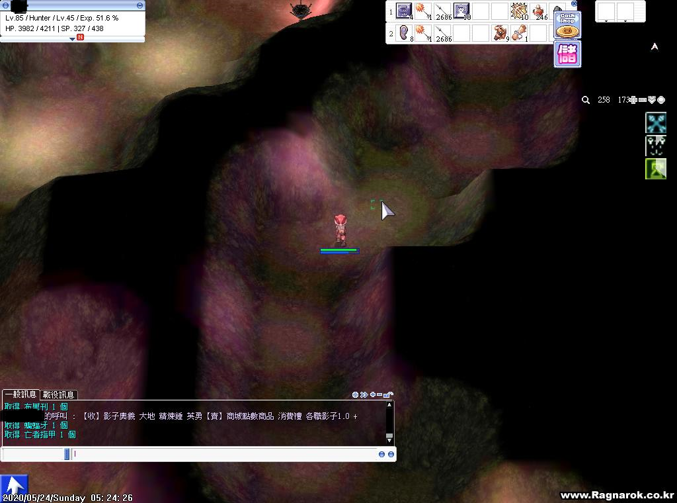Click the chat message input field
Viewport: 677px width, 503px height.
point(223,454)
